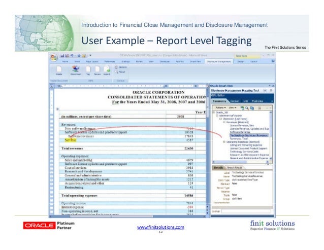Click the table move handle above the table
Screen dimensions: 324x250
point(58,109)
